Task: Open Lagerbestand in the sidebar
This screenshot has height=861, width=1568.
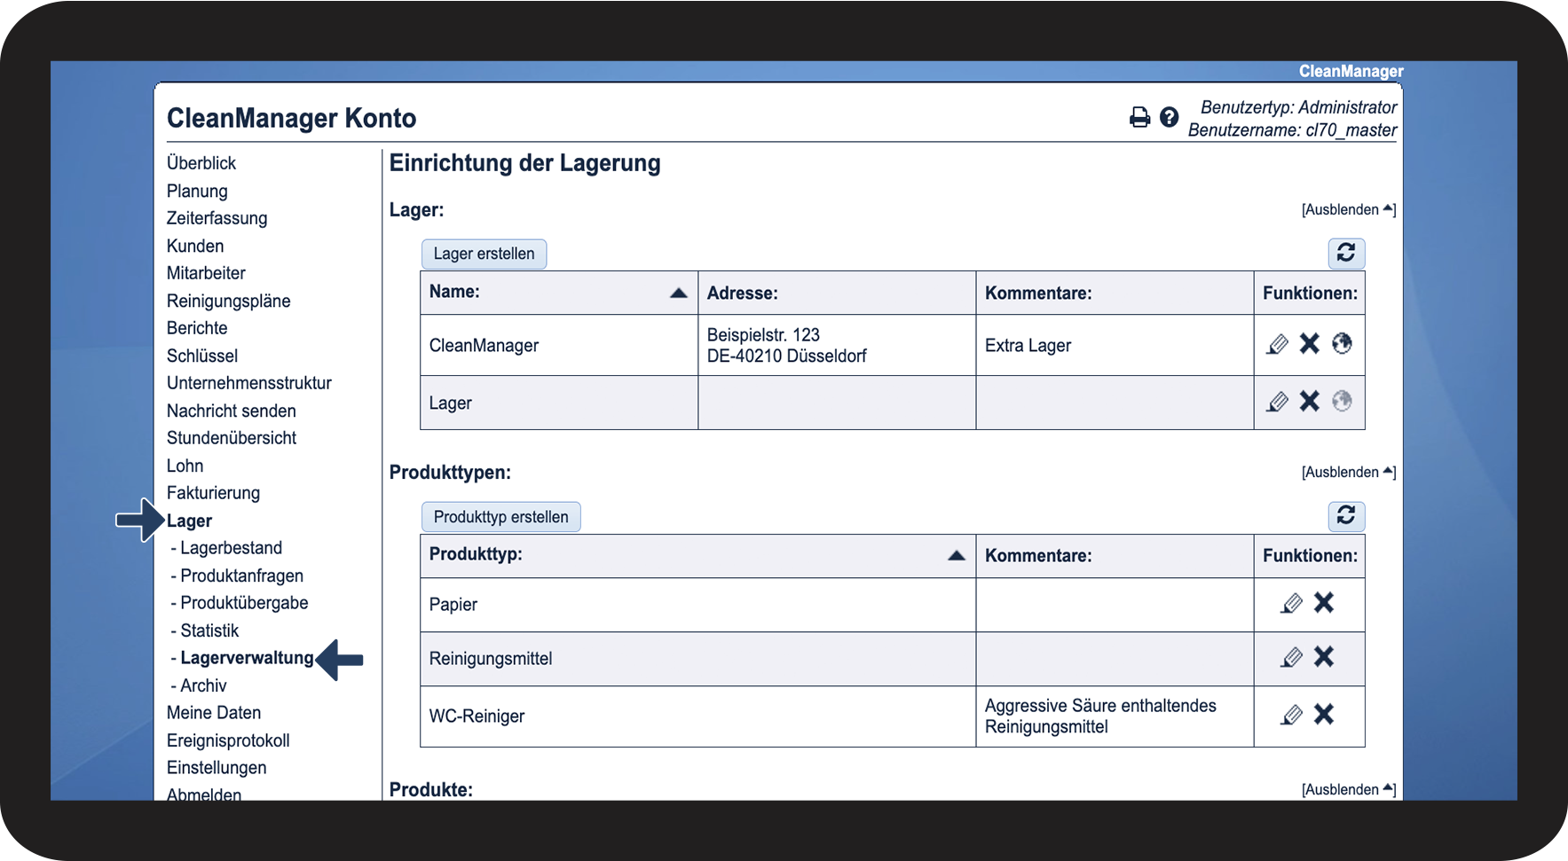Action: [x=231, y=548]
